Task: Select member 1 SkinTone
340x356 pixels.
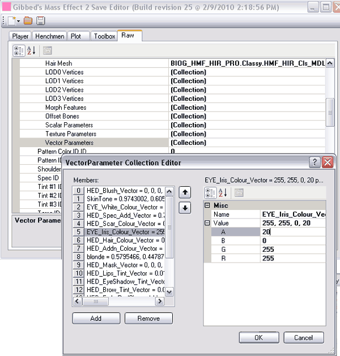Action: coord(118,199)
